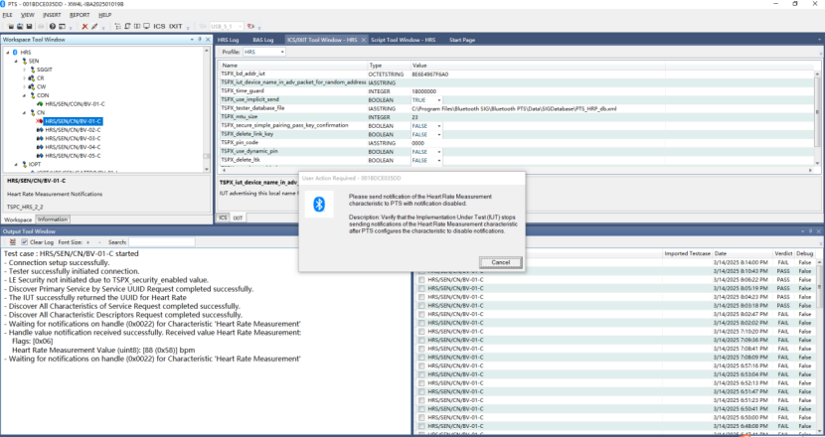Image resolution: width=825 pixels, height=437 pixels.
Task: Open the Profile HRS dropdown
Action: point(282,52)
